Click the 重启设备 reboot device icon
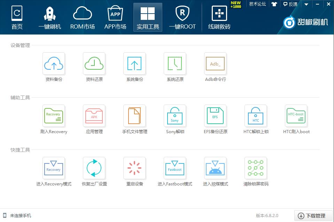The image size is (334, 222). 134,168
